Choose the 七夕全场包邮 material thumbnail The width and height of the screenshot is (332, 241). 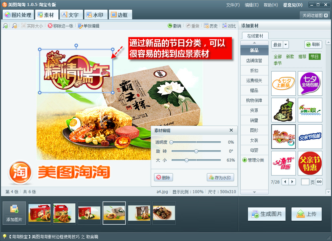(x=310, y=83)
